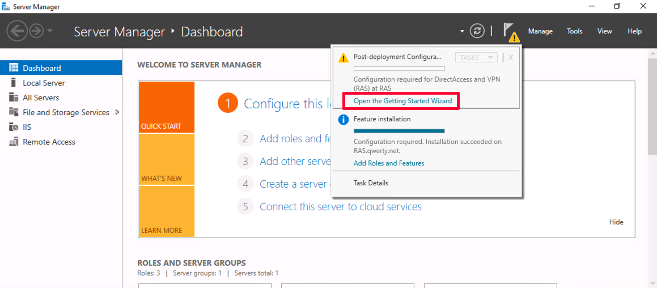Select Dashboard in the sidebar

61,68
